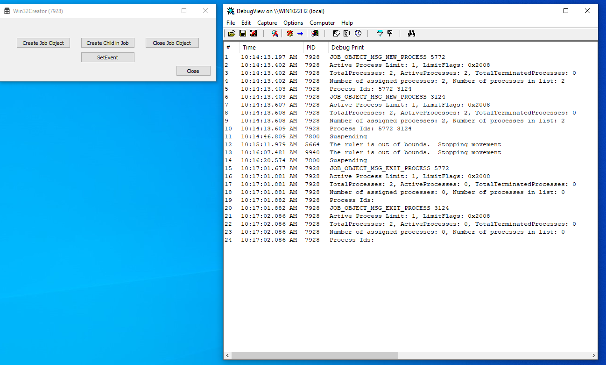The height and width of the screenshot is (365, 606).
Task: Click the horizontal scrollbar thumb
Action: (315, 356)
